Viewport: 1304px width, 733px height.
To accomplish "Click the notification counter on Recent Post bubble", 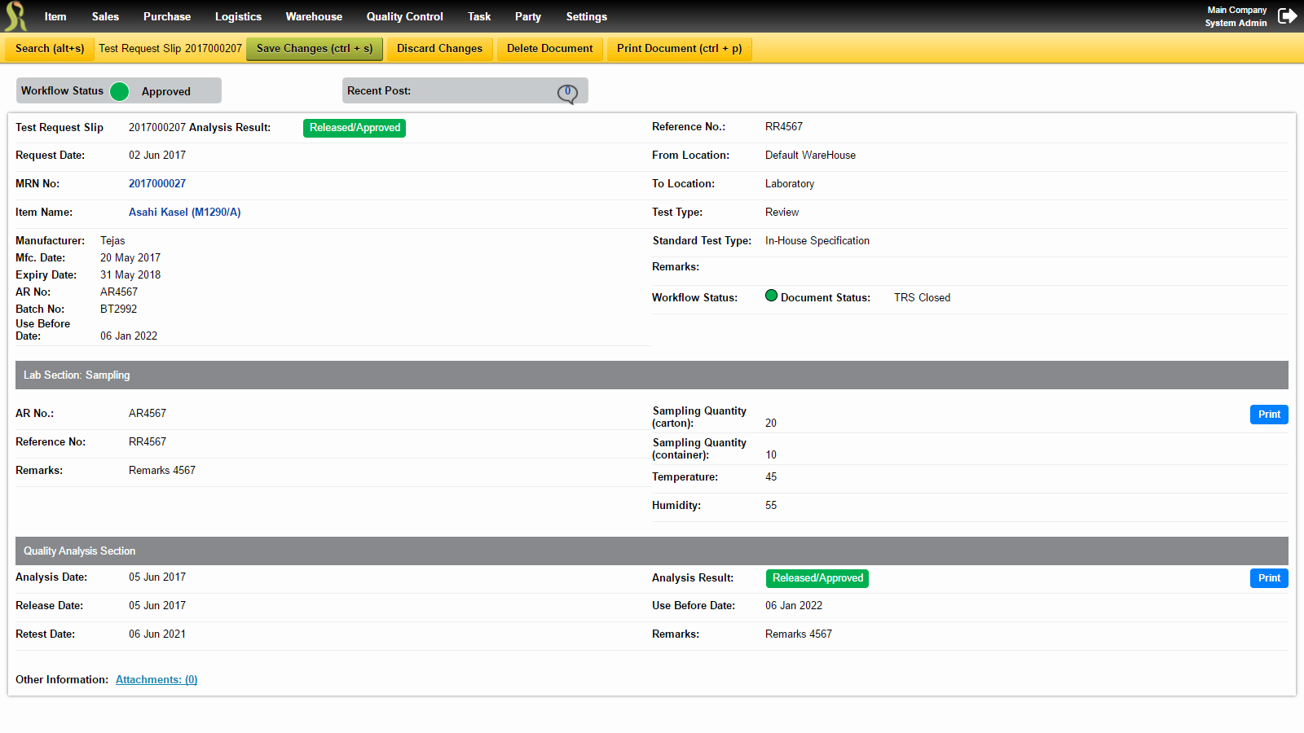I will 567,89.
